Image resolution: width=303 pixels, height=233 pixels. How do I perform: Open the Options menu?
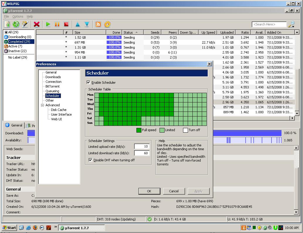(x=18, y=16)
